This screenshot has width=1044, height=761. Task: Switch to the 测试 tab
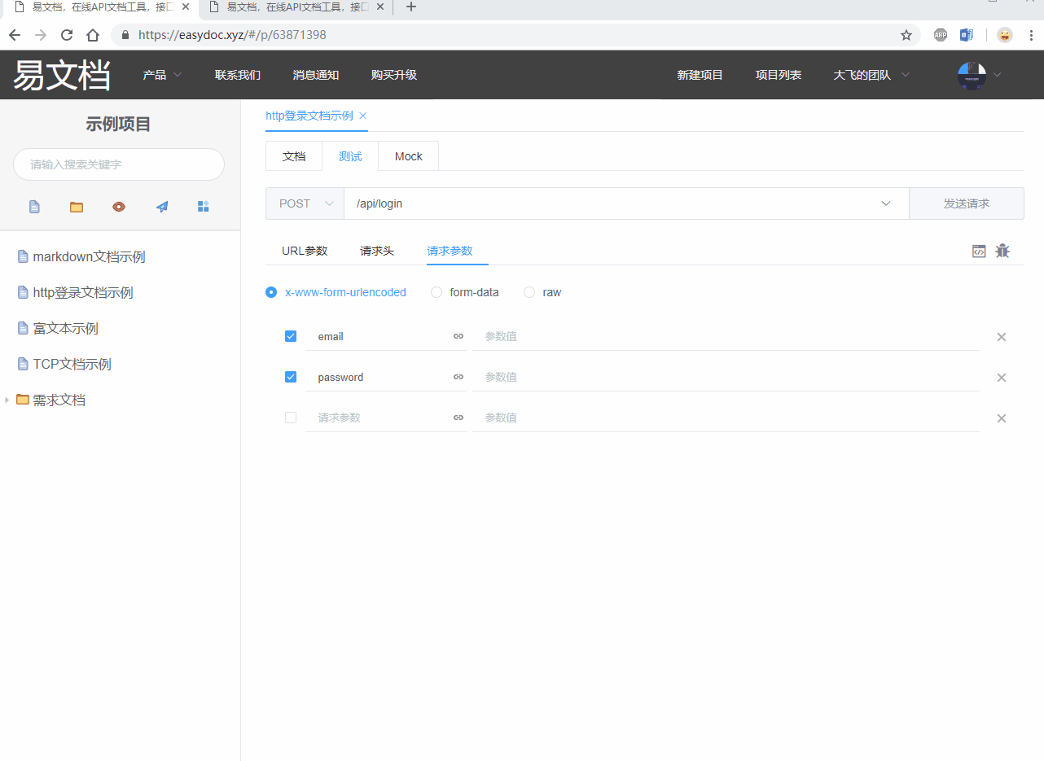point(350,156)
